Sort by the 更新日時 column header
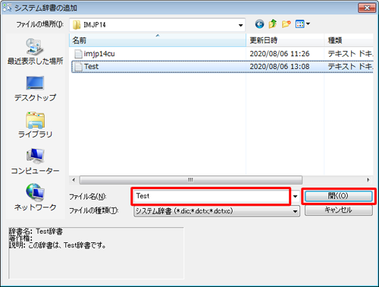 coord(285,40)
